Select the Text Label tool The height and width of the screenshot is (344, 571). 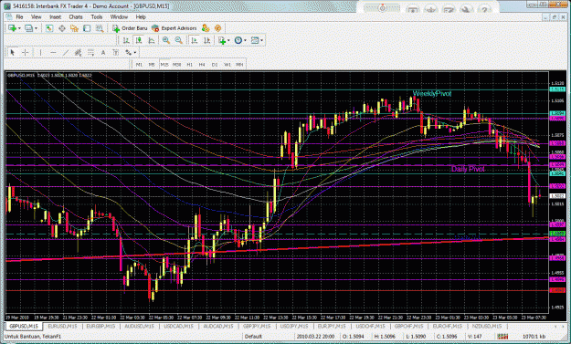[x=115, y=53]
